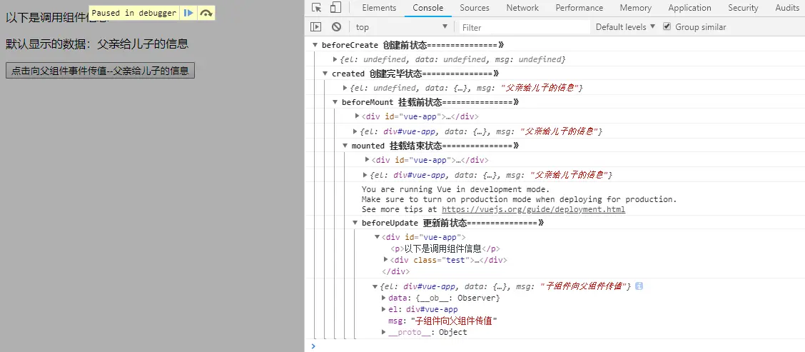Toggle Group similar checkbox

click(667, 26)
